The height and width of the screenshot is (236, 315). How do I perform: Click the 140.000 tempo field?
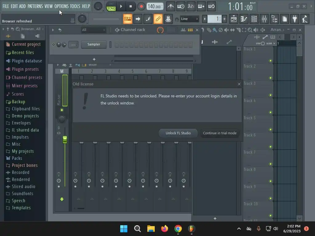(155, 6)
